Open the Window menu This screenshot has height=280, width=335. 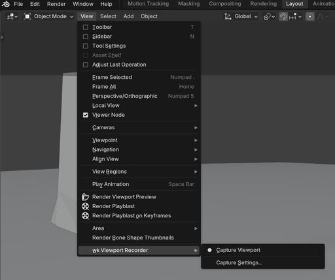pyautogui.click(x=83, y=4)
